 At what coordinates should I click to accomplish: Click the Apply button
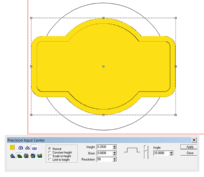pyautogui.click(x=189, y=147)
